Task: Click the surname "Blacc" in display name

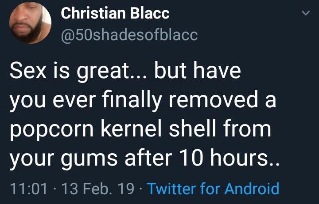Action: point(150,13)
